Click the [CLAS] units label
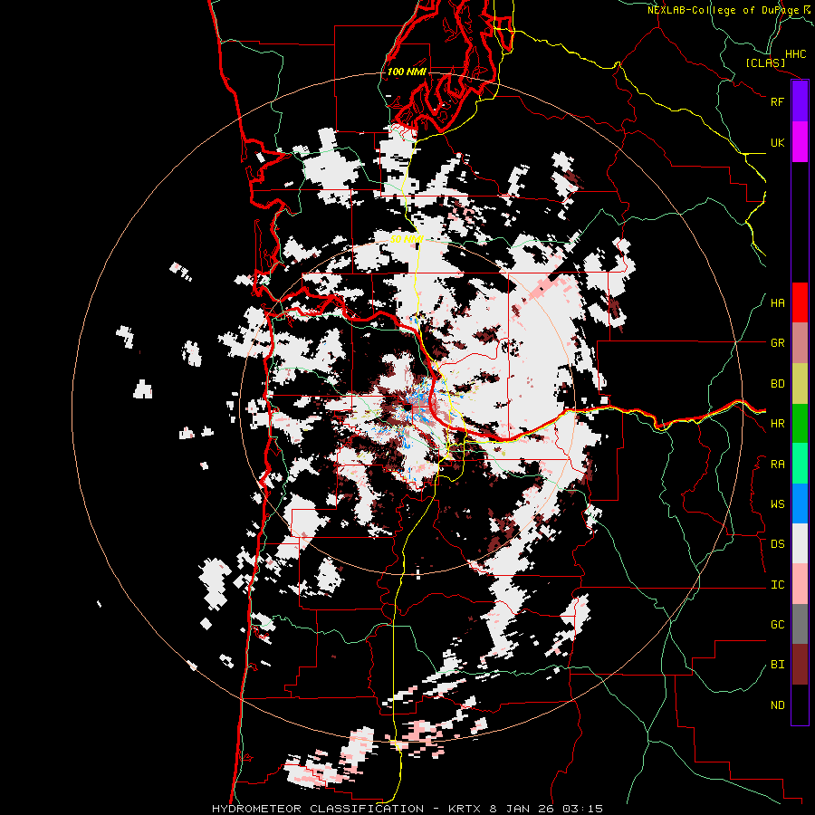This screenshot has height=815, width=815. [765, 62]
